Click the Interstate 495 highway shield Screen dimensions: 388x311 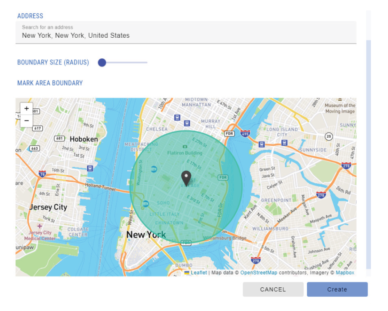tap(245, 134)
